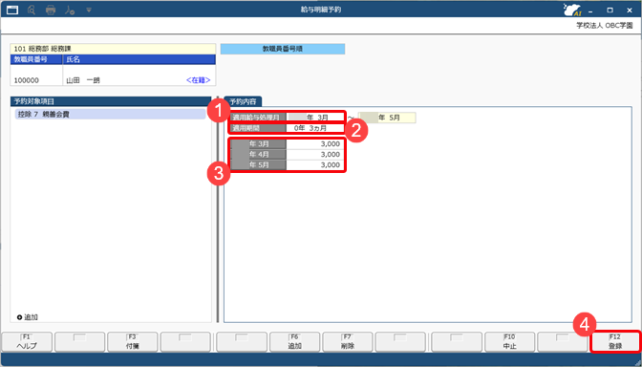Click the printer icon in title bar
642x367 pixels.
(x=51, y=10)
